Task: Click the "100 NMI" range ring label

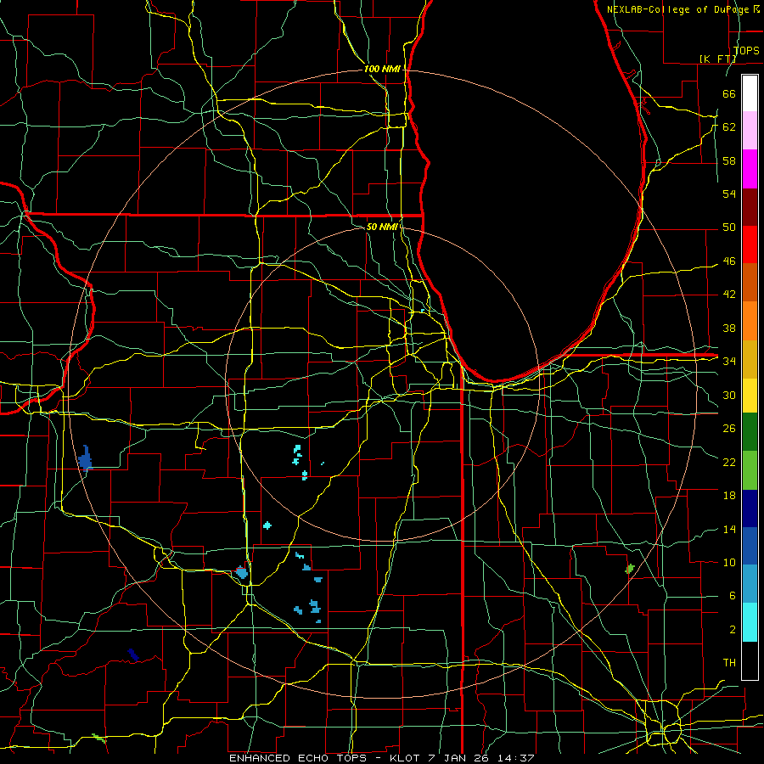Action: pos(382,70)
